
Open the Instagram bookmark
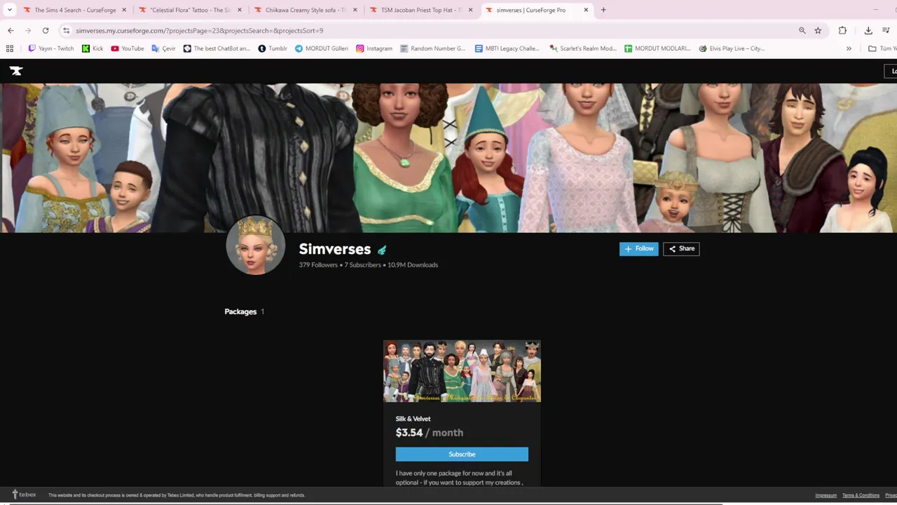(x=374, y=48)
